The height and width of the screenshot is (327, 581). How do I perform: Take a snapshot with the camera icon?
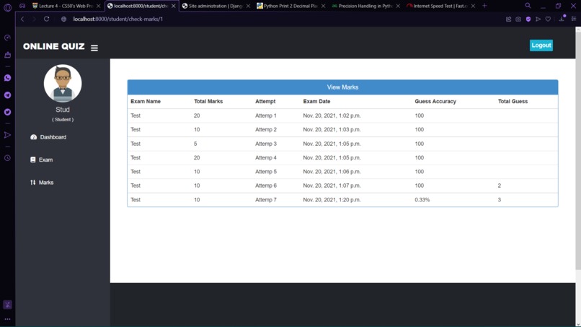coord(518,19)
